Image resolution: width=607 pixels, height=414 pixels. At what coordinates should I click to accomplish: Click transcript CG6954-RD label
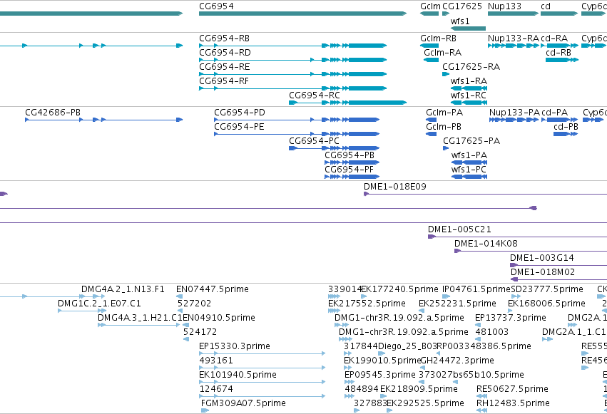(225, 53)
